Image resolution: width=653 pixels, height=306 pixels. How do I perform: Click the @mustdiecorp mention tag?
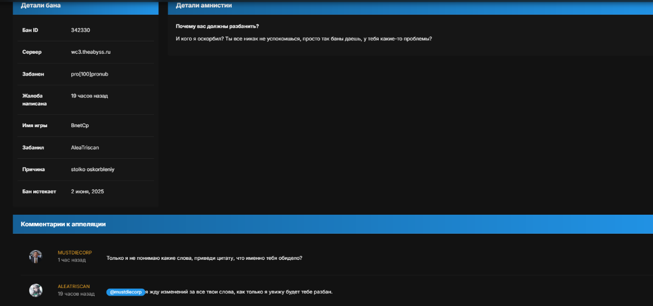[x=126, y=292]
